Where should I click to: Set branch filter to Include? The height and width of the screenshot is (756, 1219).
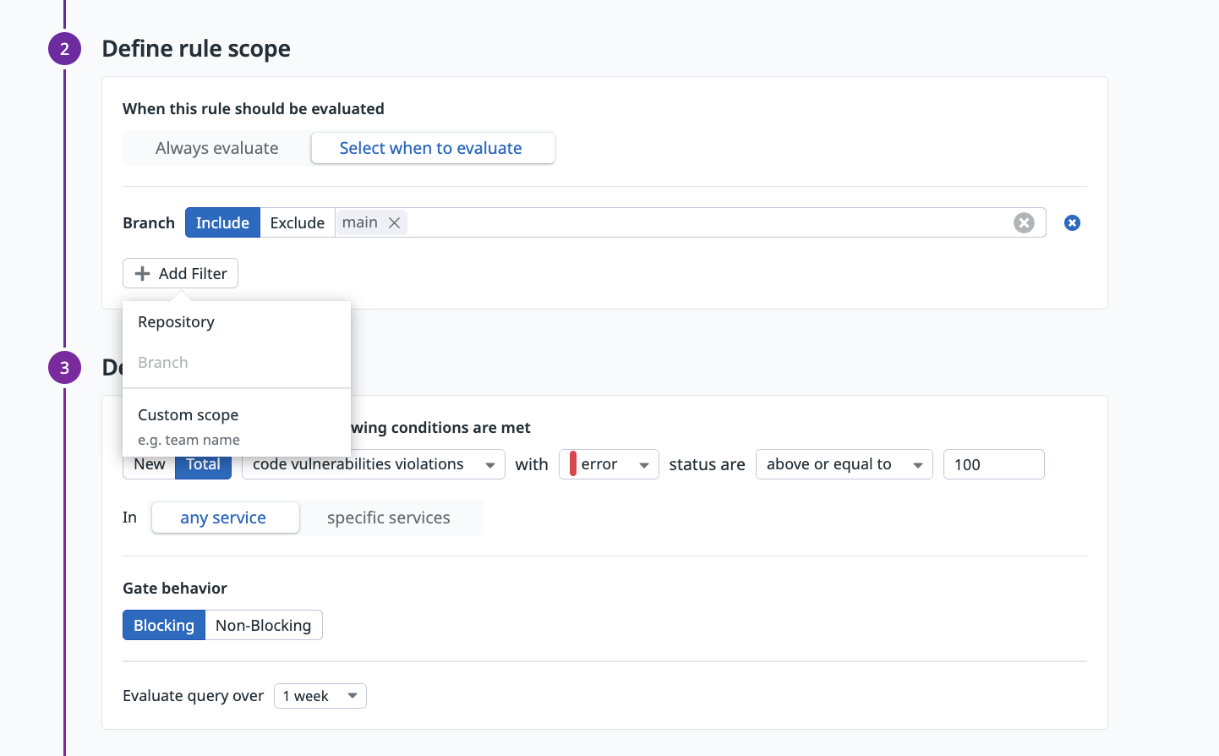(222, 223)
